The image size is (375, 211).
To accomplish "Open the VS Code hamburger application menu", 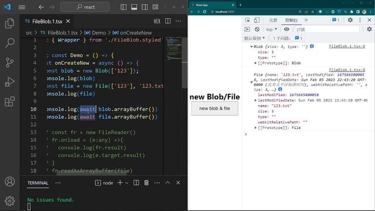I will click(x=22, y=7).
